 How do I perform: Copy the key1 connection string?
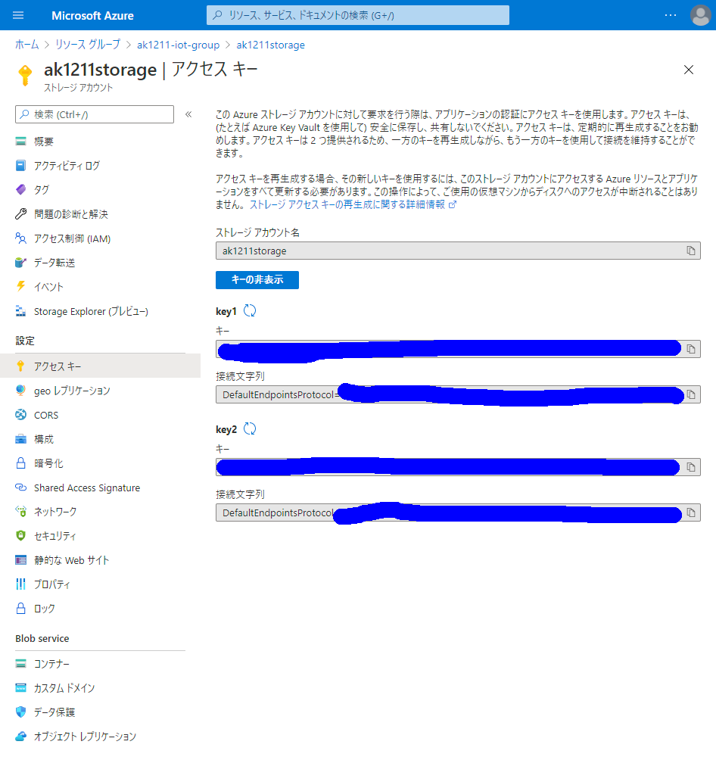coord(690,394)
